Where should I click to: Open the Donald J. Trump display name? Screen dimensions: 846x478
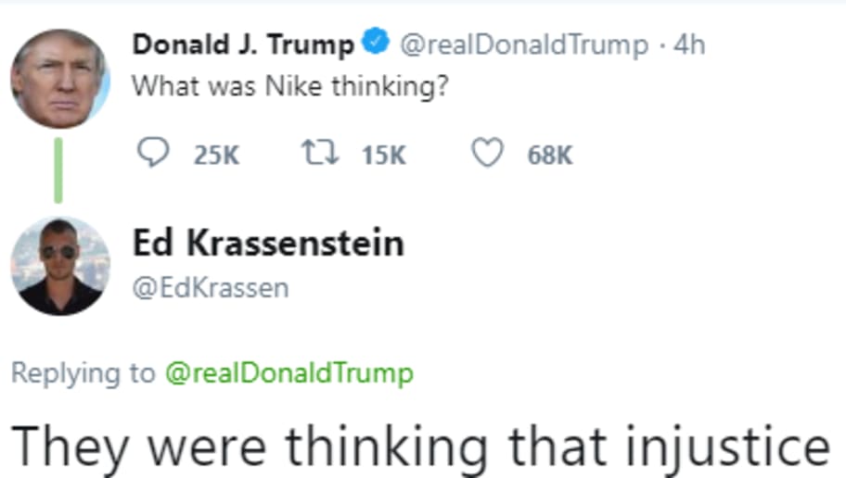(x=243, y=44)
